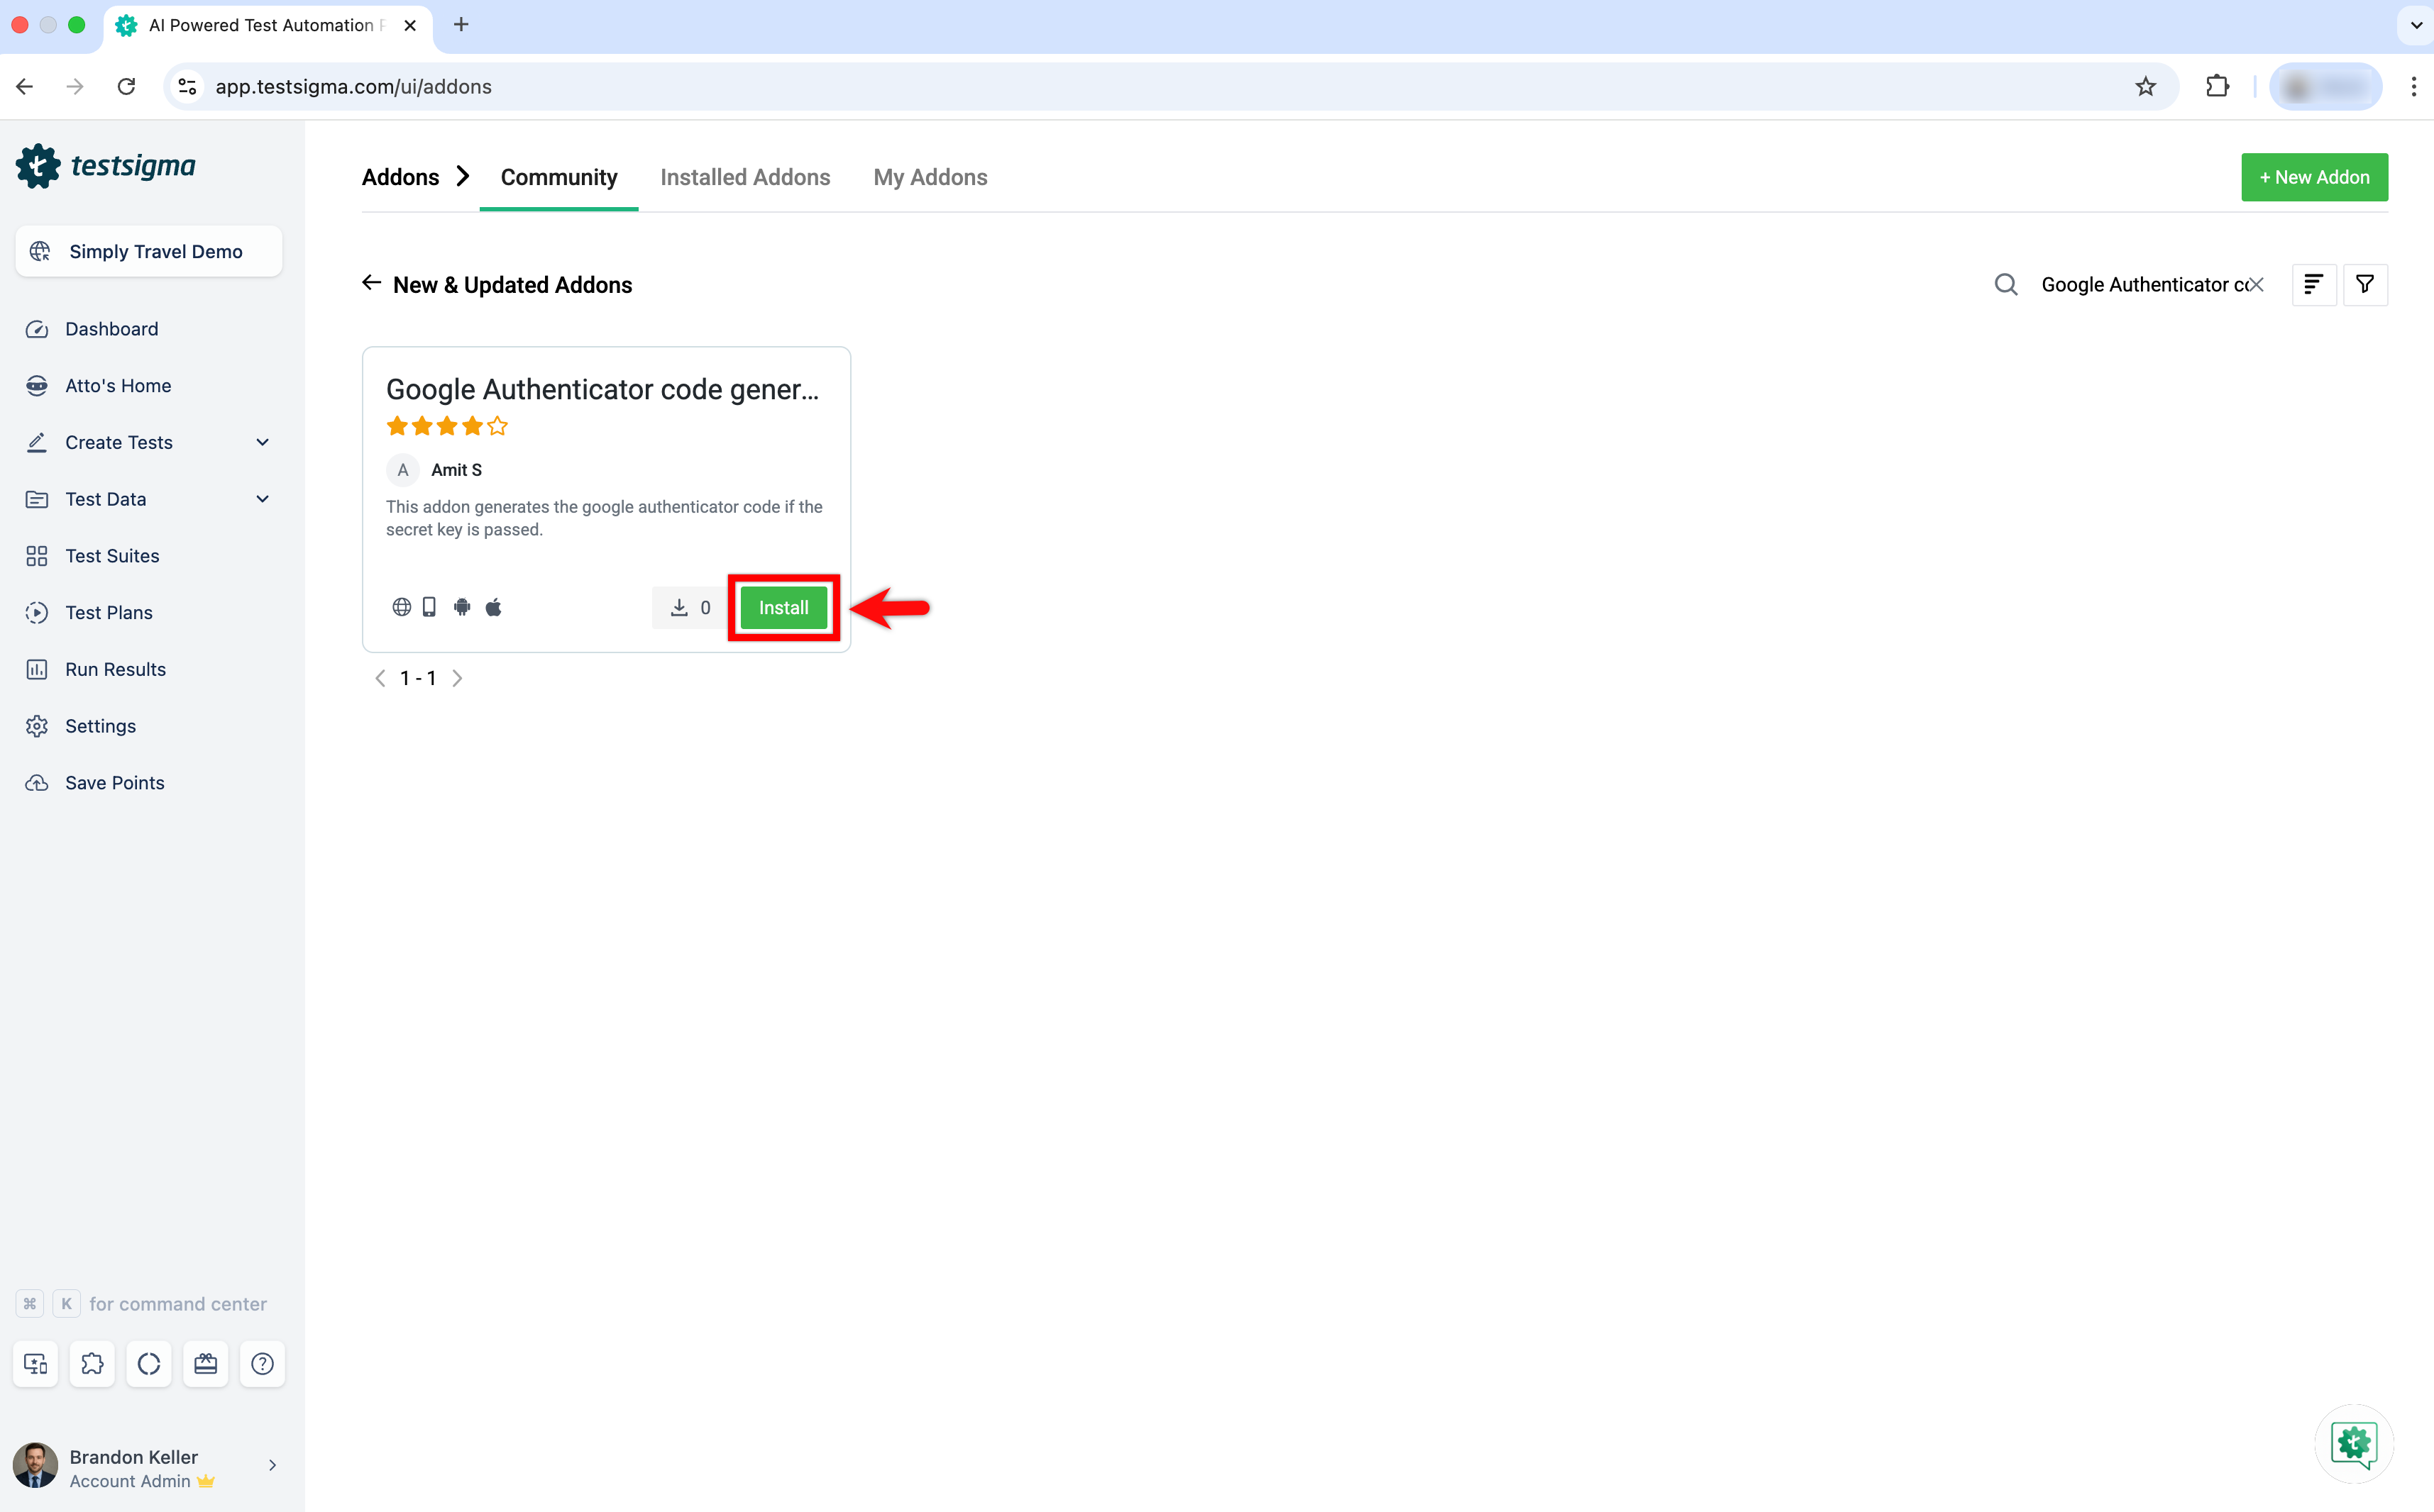Click the filter icon beside the search box
The height and width of the screenshot is (1512, 2434).
(x=2365, y=284)
